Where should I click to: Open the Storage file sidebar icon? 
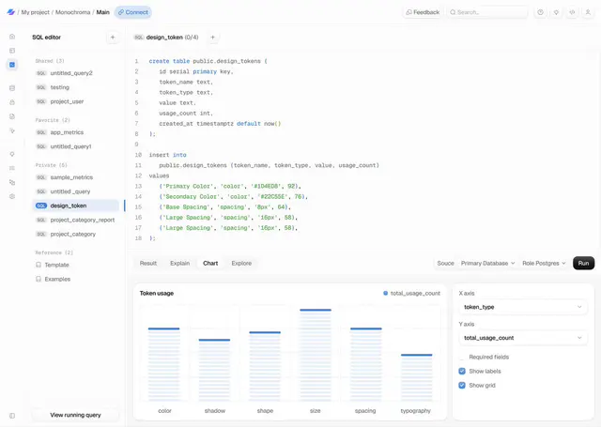(12, 116)
